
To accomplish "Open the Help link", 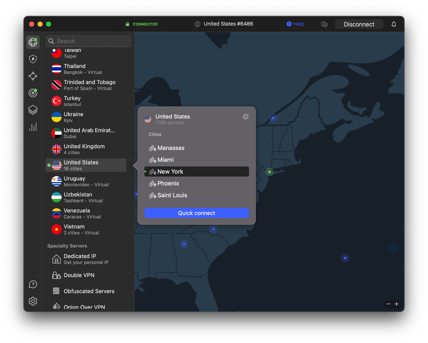I will point(295,24).
